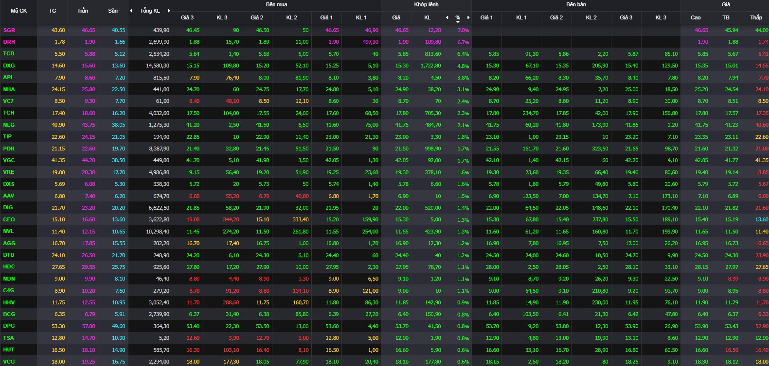Open stock symbol VRE
The image size is (769, 366).
(9, 172)
